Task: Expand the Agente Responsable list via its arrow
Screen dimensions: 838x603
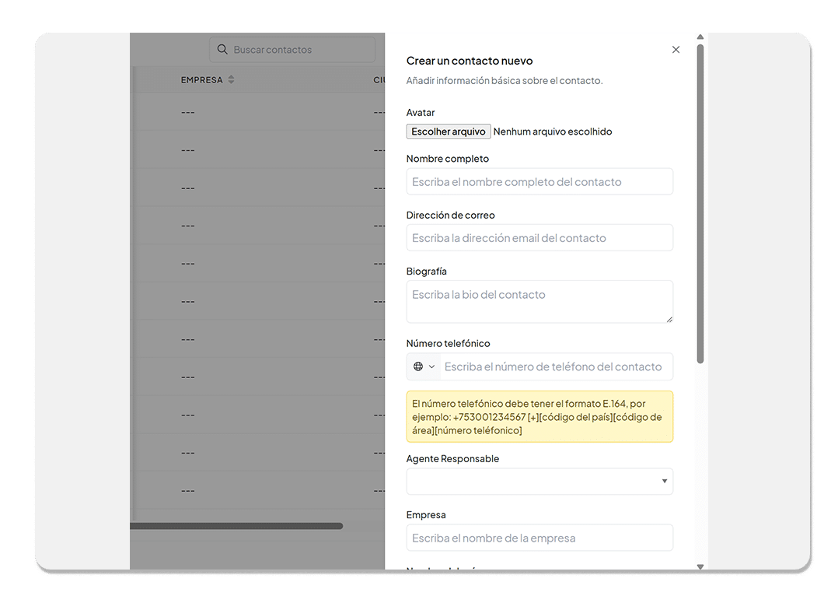Action: [665, 482]
